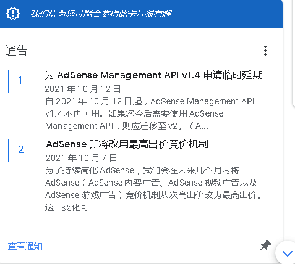The height and width of the screenshot is (264, 295).
Task: Click the 通告 card heading
Action: point(16,51)
